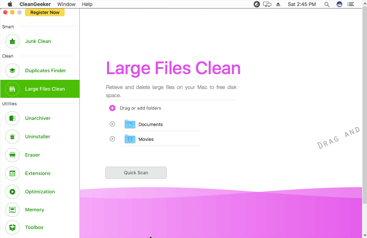Open the Junk Clean icon
The width and height of the screenshot is (367, 238).
point(12,41)
